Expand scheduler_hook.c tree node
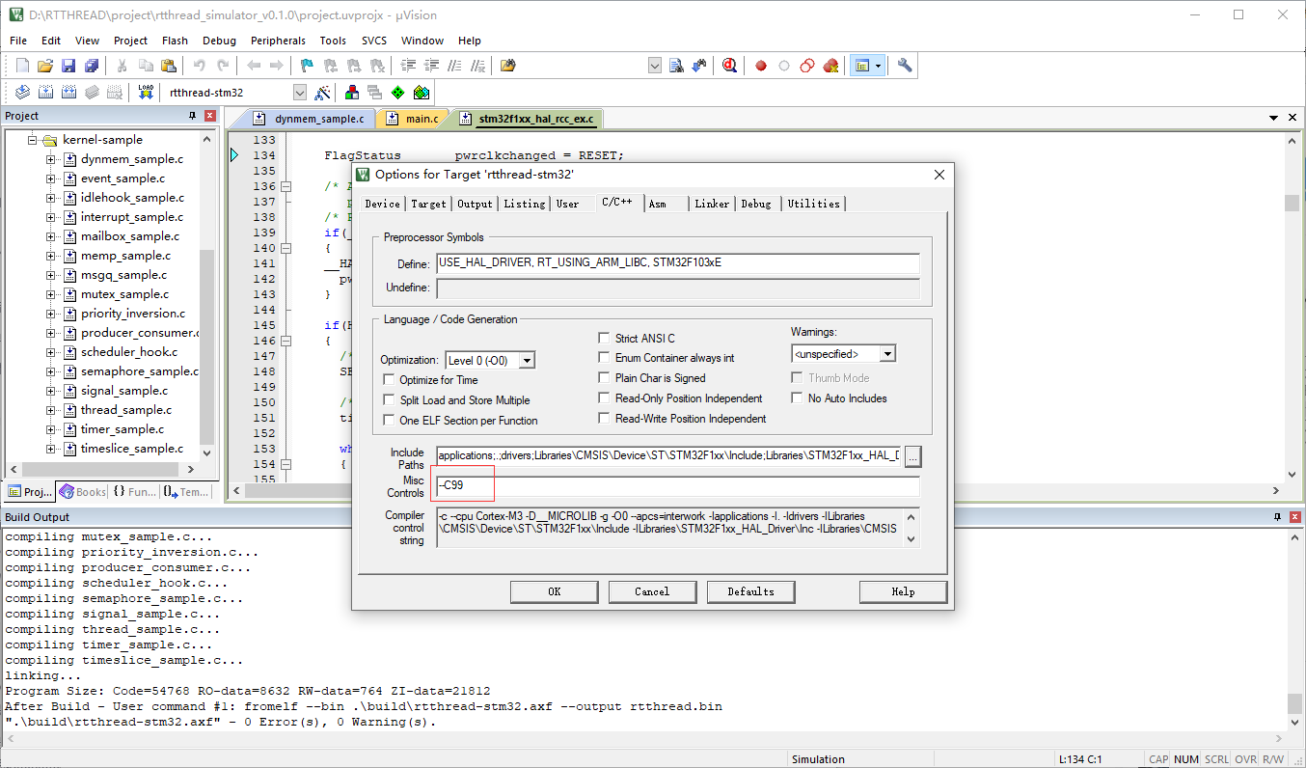This screenshot has height=768, width=1306. (x=51, y=352)
